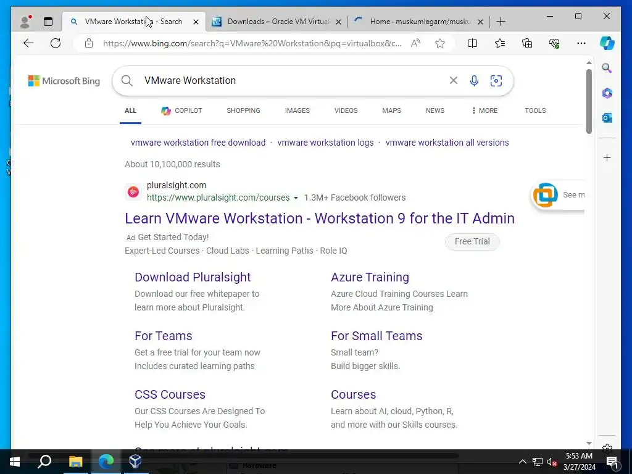Open Outlook in the sidebar

click(607, 118)
